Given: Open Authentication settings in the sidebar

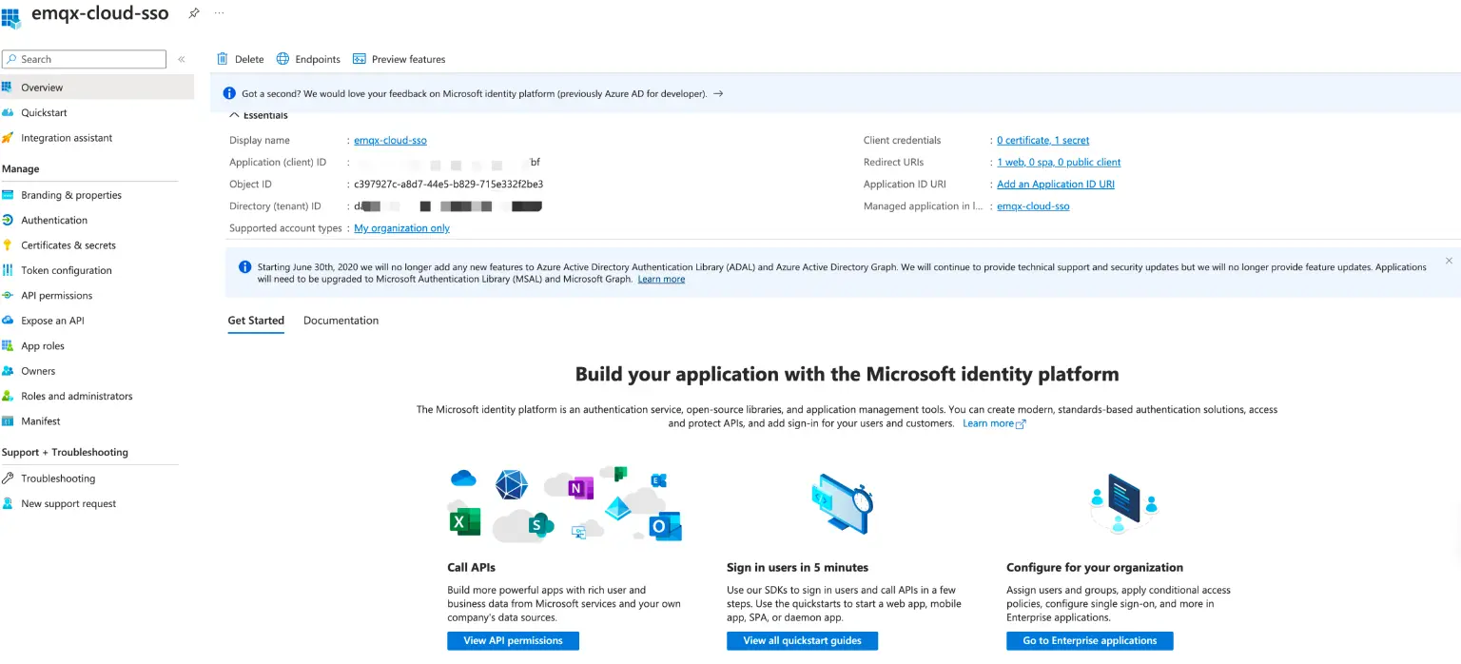Looking at the screenshot, I should 54,220.
